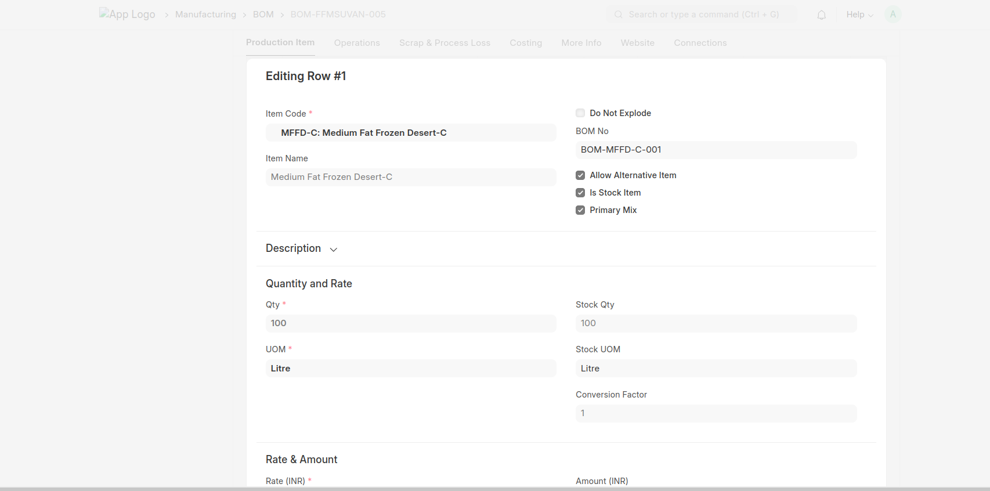Open the Help dropdown menu
Viewport: 990px width, 491px height.
[x=859, y=15]
